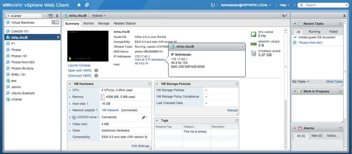Expand the Hard disk 1 row
Screen dimensions: 352x154
(70, 104)
